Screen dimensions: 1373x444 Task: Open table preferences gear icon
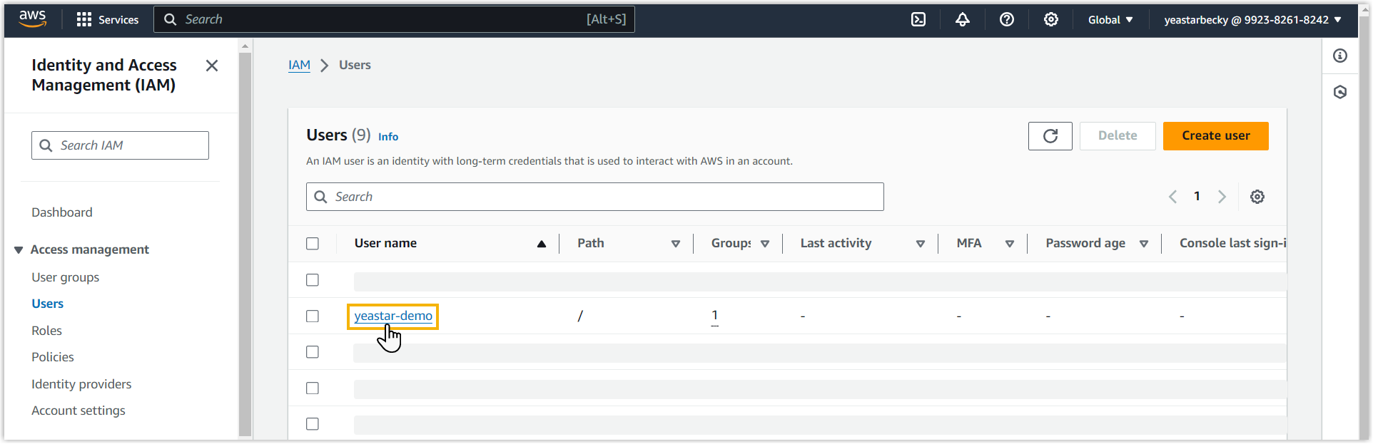click(1257, 197)
